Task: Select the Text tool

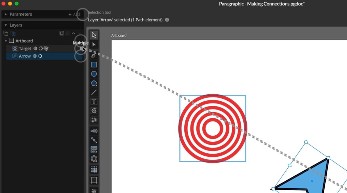Action: [94, 101]
